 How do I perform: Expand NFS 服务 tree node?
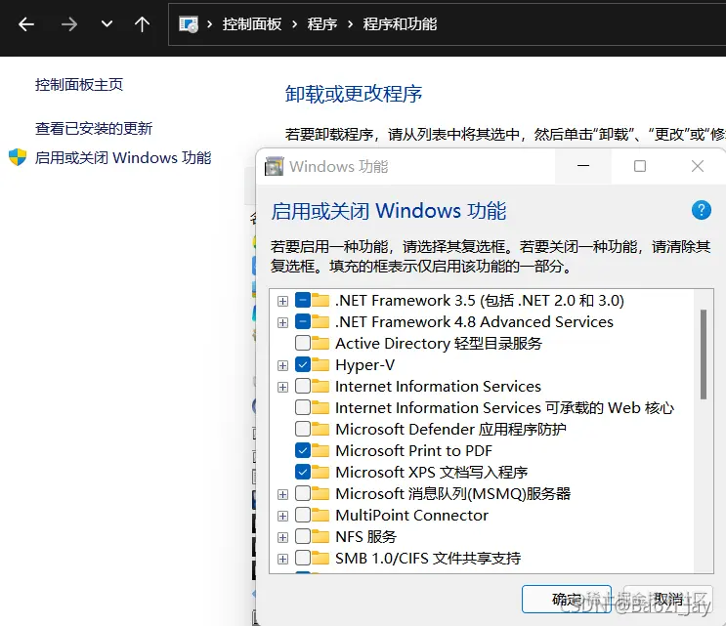[282, 537]
